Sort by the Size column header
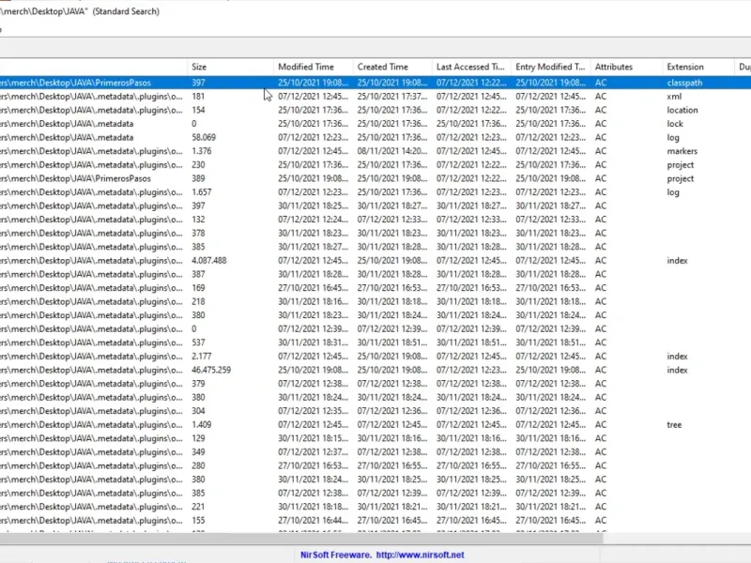The height and width of the screenshot is (563, 751). pos(230,67)
